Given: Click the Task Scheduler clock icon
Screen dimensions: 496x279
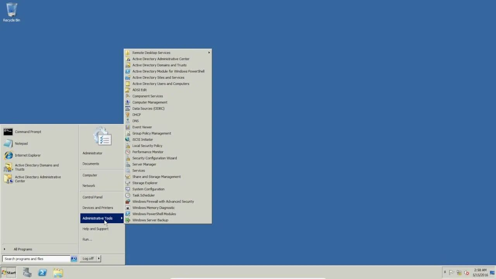Looking at the screenshot, I should 127,195.
